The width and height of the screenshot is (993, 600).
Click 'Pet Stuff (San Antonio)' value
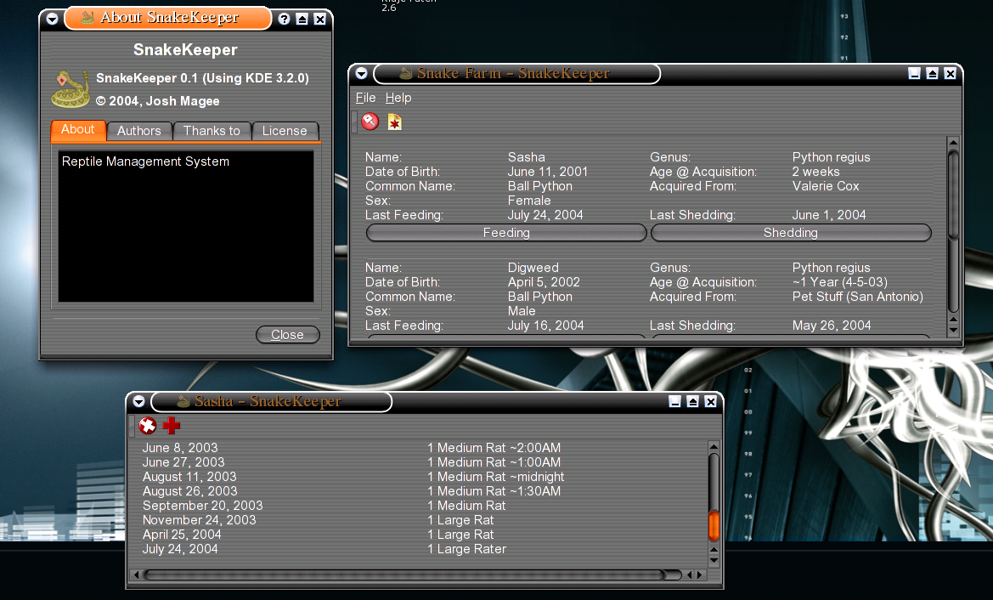[x=857, y=297]
